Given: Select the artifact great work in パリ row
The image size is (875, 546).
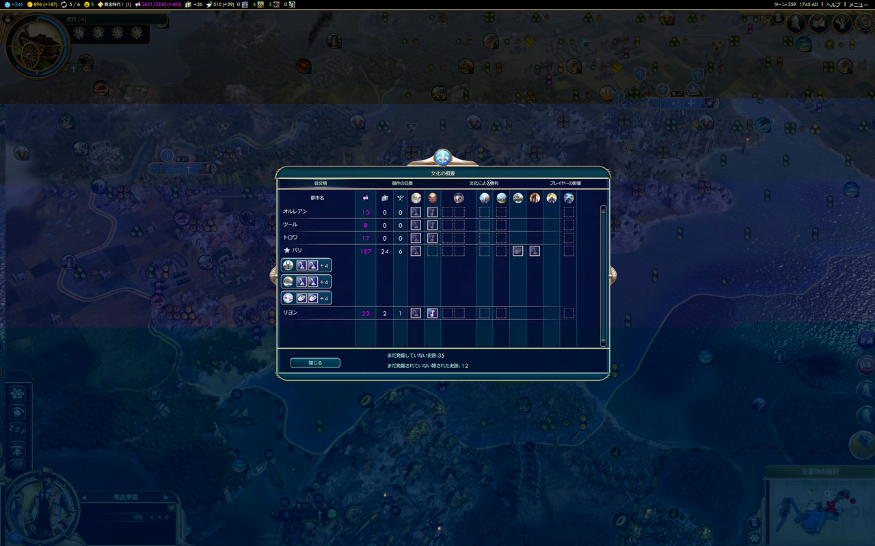Looking at the screenshot, I should pos(517,251).
